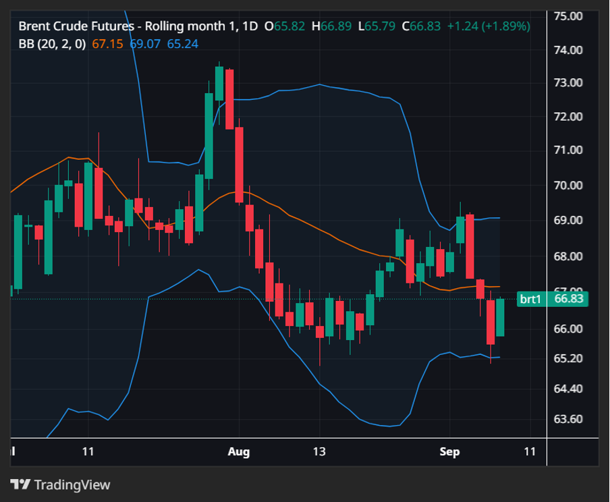Click the open price value O65.82
The width and height of the screenshot is (610, 502).
284,26
